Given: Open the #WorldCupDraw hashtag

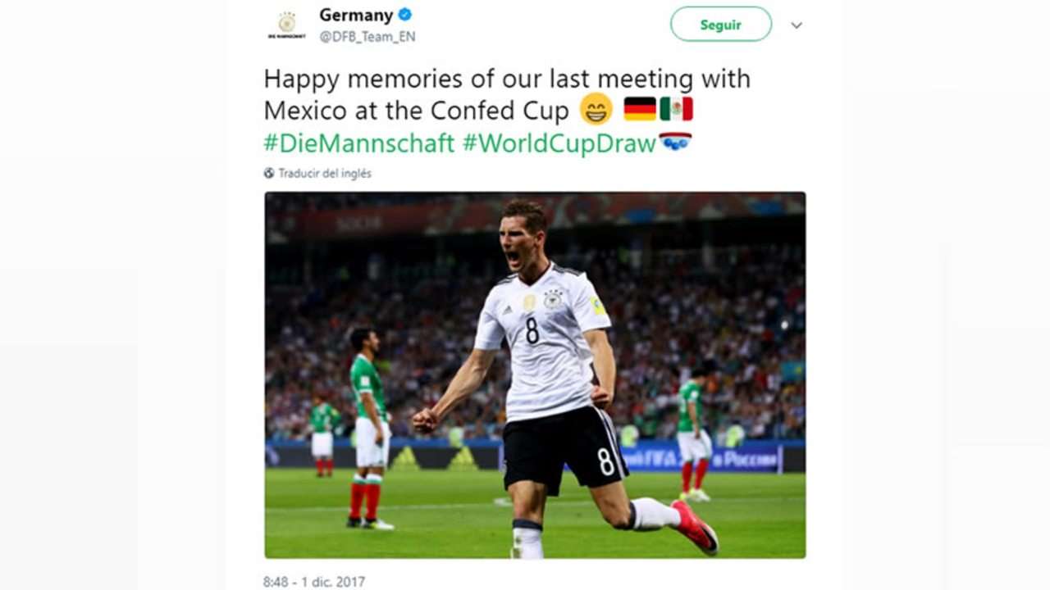Looking at the screenshot, I should [559, 143].
